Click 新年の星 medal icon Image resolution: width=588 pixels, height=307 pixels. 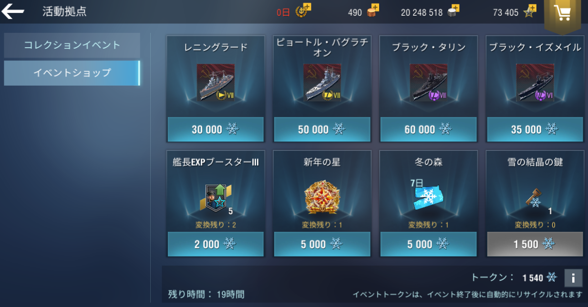click(x=322, y=197)
